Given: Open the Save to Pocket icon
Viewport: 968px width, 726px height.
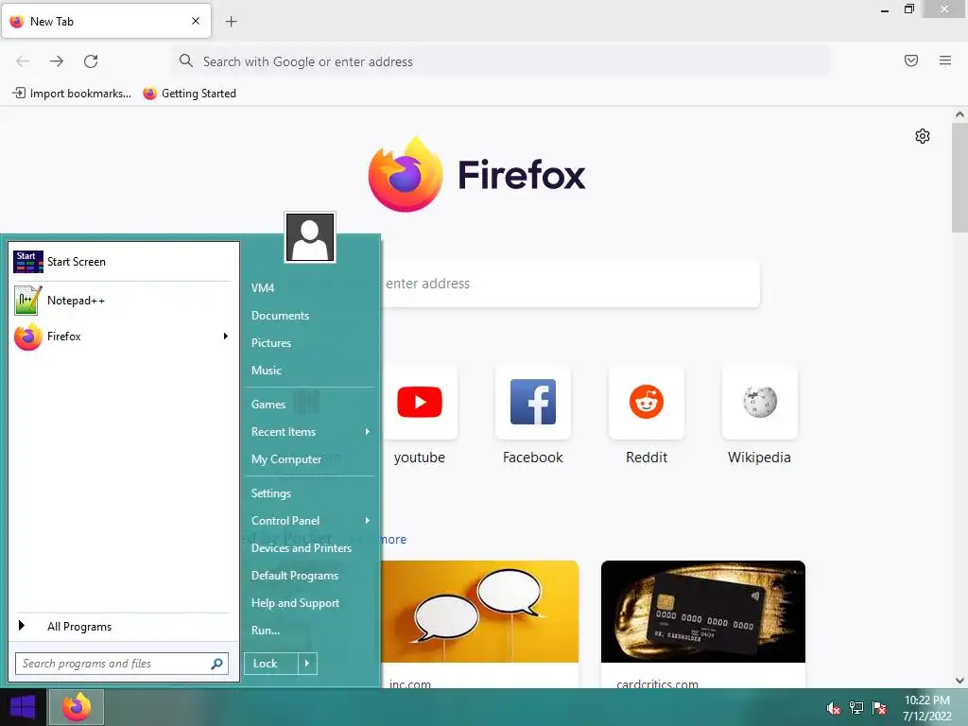Looking at the screenshot, I should (x=911, y=60).
